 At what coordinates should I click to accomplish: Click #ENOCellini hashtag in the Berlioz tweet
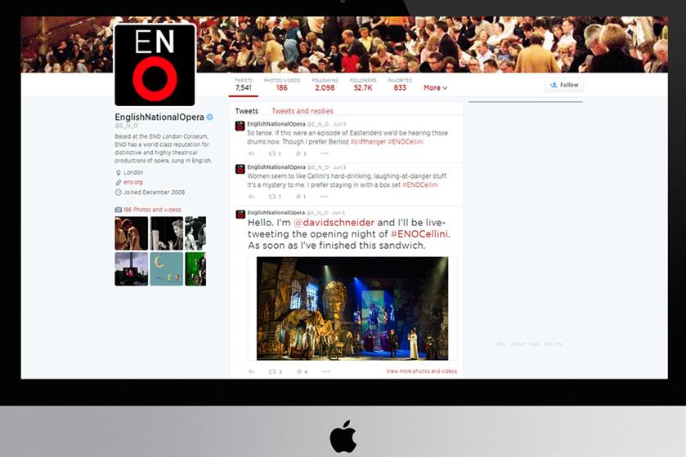click(x=405, y=142)
